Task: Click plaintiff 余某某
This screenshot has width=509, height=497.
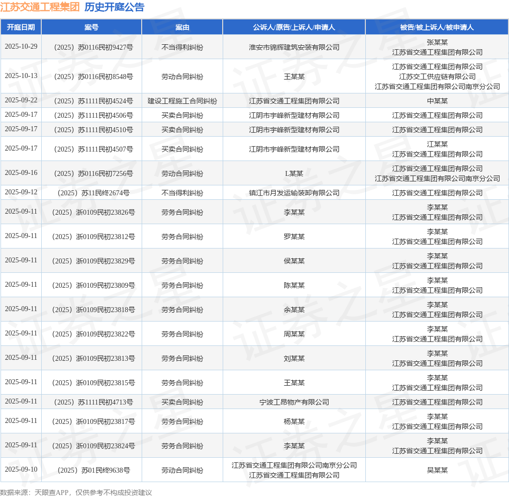Action: (294, 310)
